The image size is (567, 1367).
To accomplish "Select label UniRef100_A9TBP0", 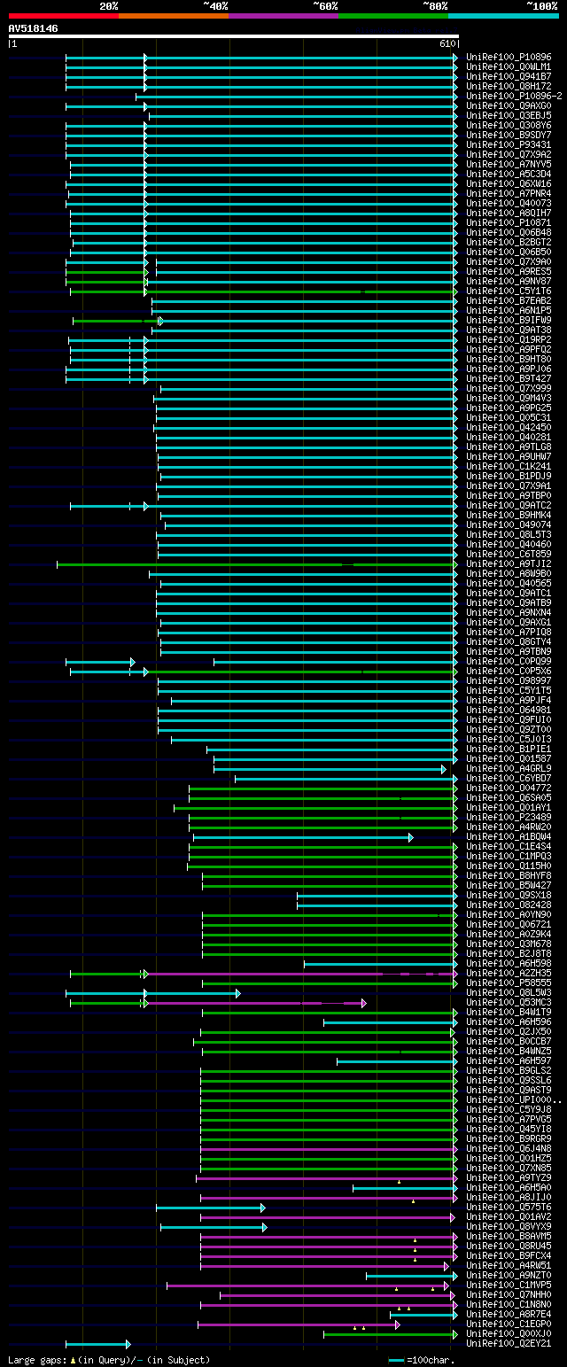I will coord(509,496).
